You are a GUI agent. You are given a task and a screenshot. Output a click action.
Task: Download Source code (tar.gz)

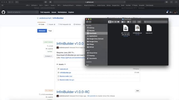pos(67,80)
